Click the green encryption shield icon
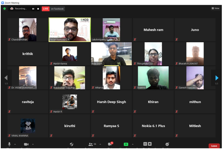The image size is (223, 149). [x=4, y=9]
